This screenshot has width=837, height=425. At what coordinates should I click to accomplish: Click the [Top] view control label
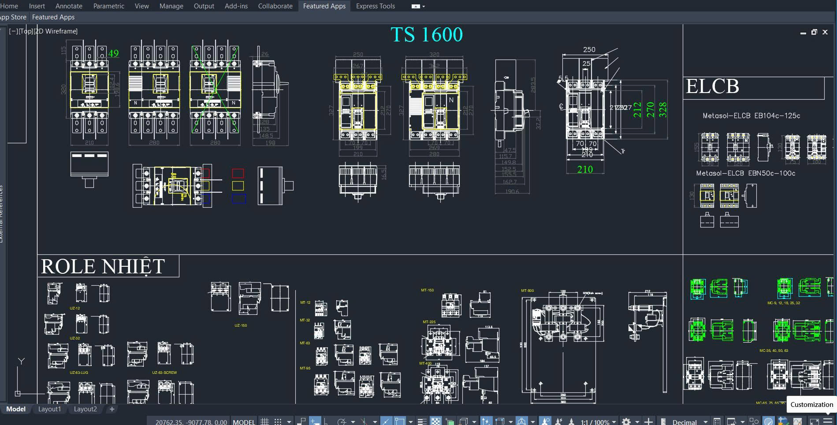[26, 31]
